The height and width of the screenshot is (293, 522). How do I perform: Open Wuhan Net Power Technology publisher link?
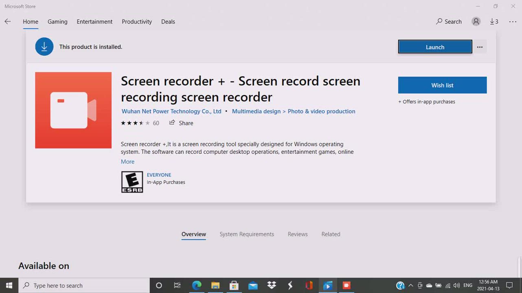point(171,111)
